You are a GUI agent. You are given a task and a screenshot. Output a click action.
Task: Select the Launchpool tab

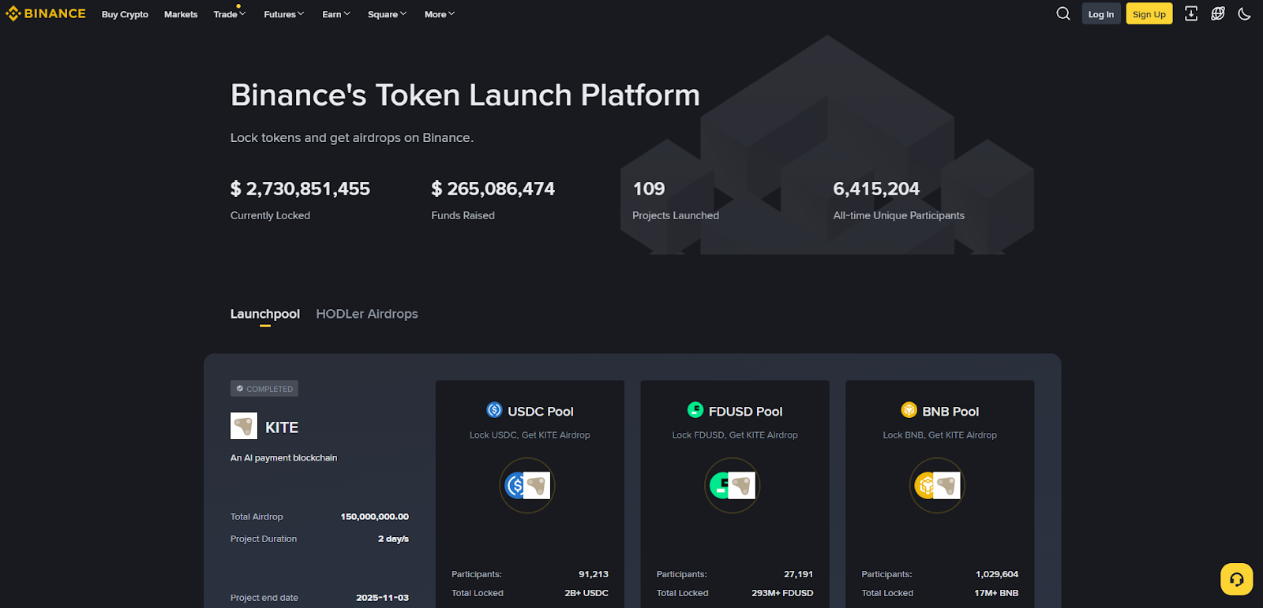265,314
